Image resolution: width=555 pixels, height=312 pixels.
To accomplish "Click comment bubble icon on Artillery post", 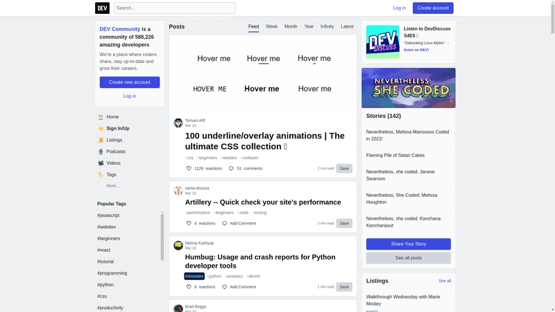I will point(224,223).
